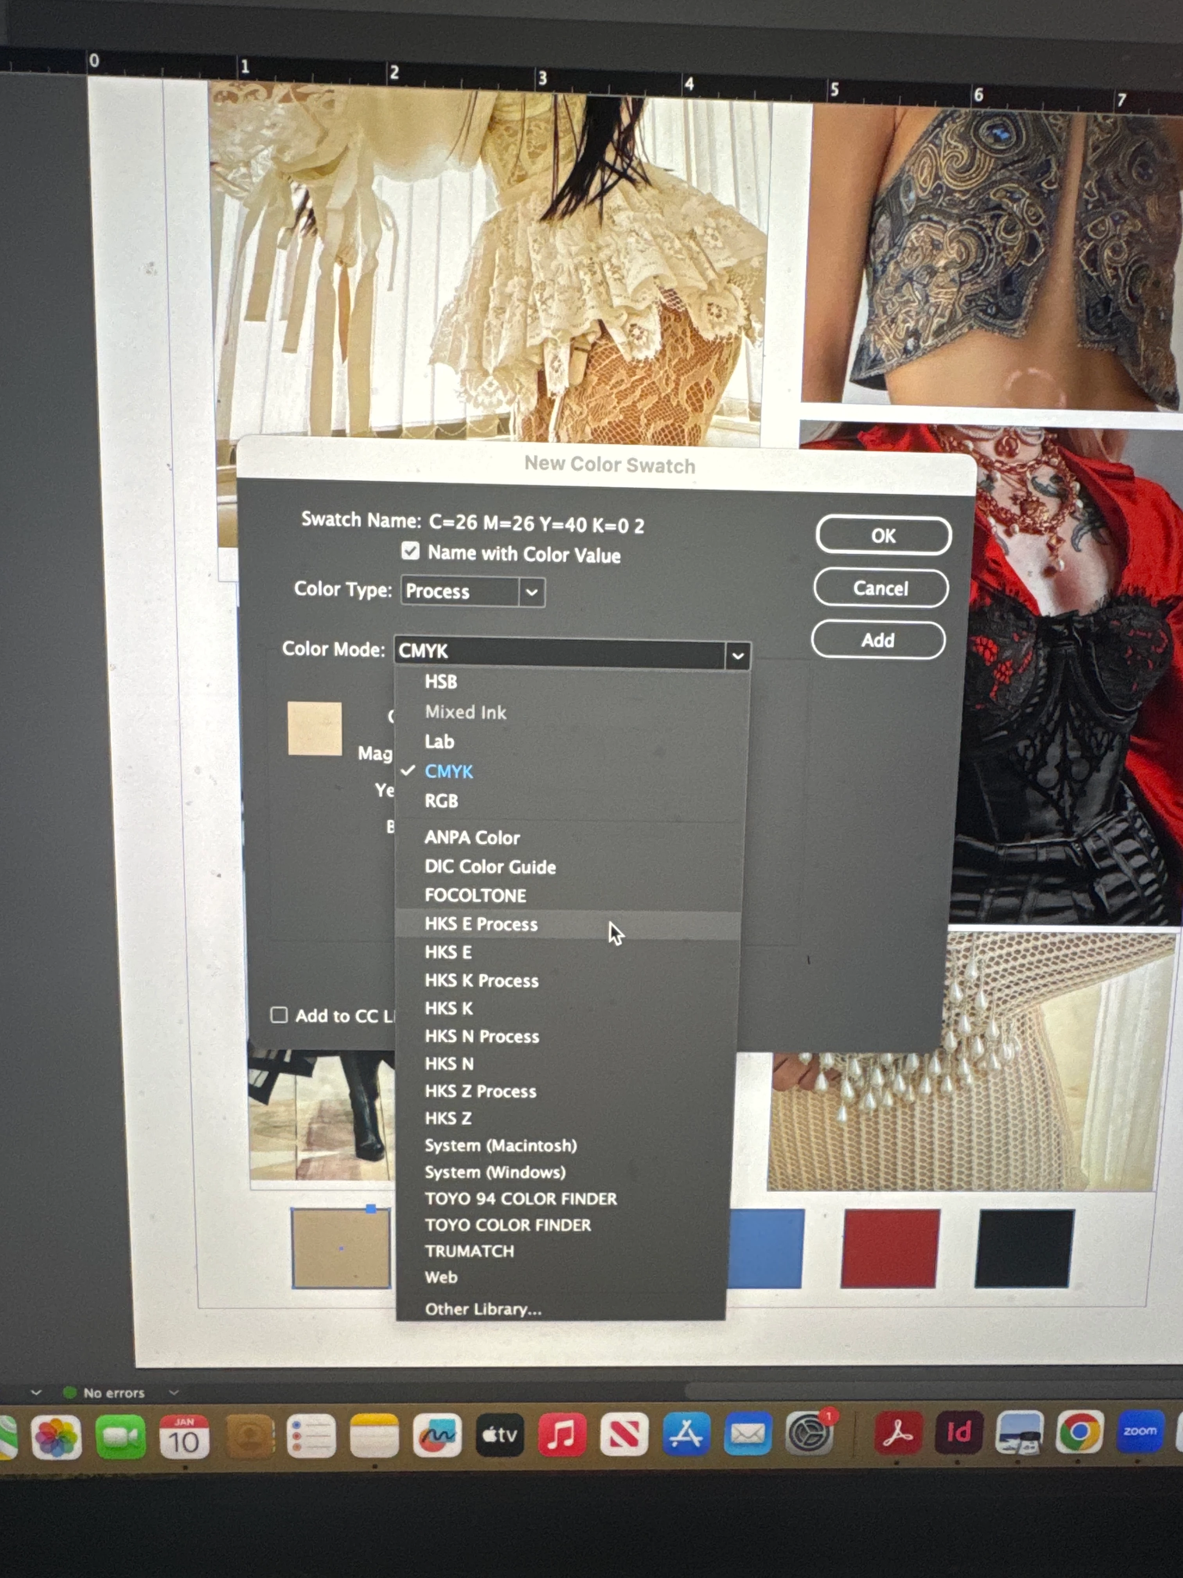Open the Freeform app in dock
This screenshot has height=1578, width=1183.
(x=437, y=1435)
